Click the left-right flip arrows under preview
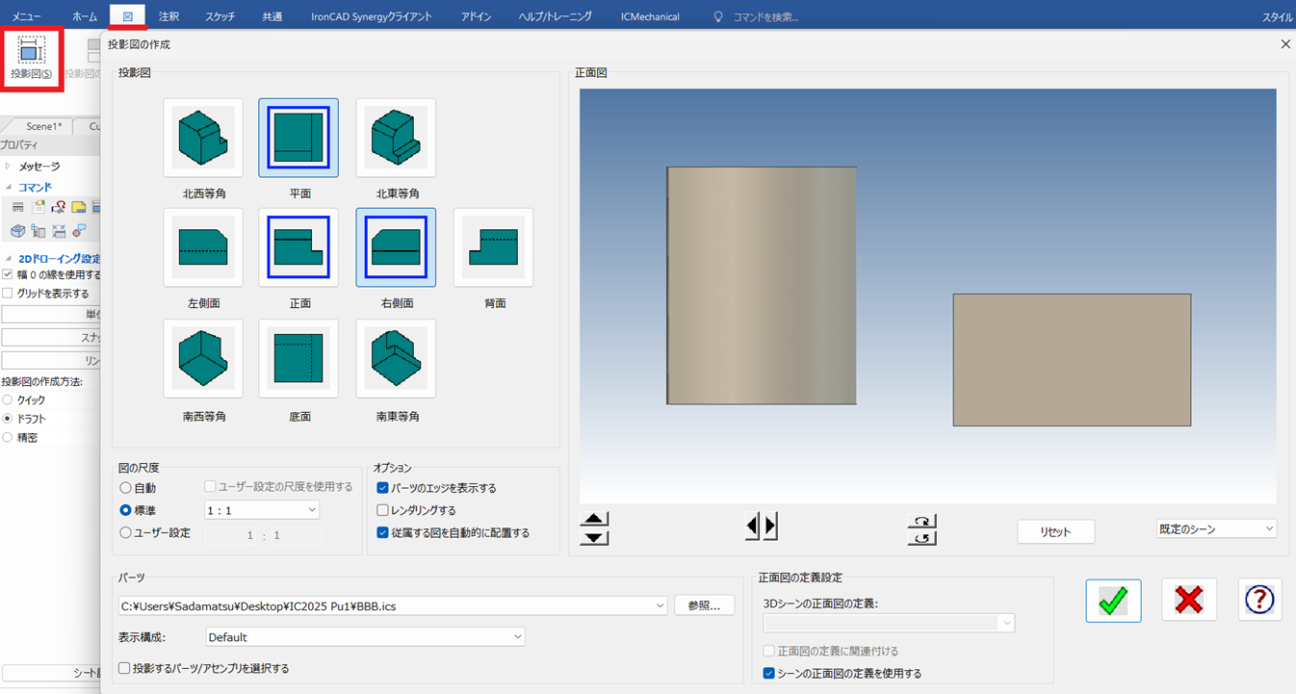 click(761, 527)
